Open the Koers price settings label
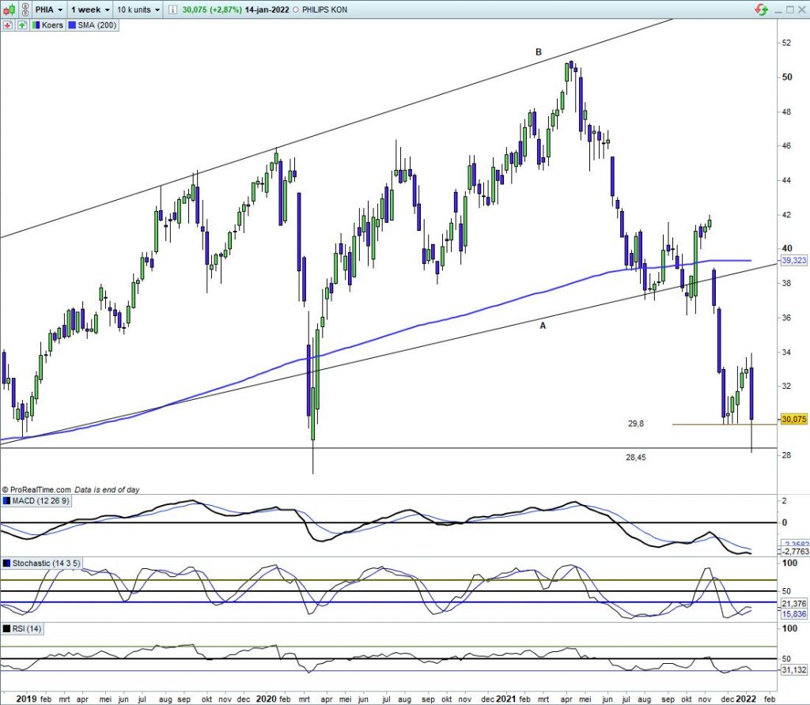The image size is (810, 705). coord(48,25)
